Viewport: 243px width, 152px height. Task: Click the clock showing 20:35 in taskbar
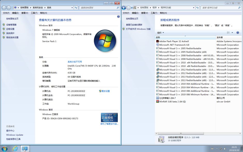234,147
